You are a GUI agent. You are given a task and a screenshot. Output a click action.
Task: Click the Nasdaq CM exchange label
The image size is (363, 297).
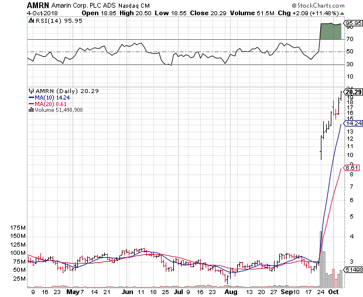tap(134, 5)
